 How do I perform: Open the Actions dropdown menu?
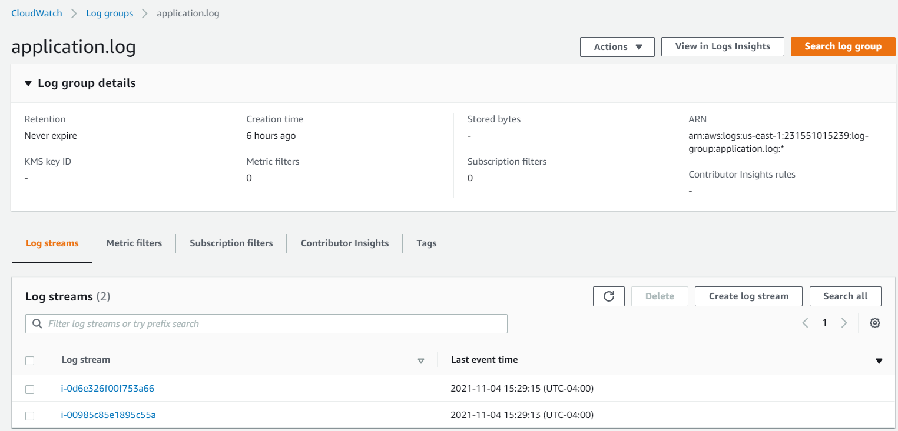[x=617, y=47]
